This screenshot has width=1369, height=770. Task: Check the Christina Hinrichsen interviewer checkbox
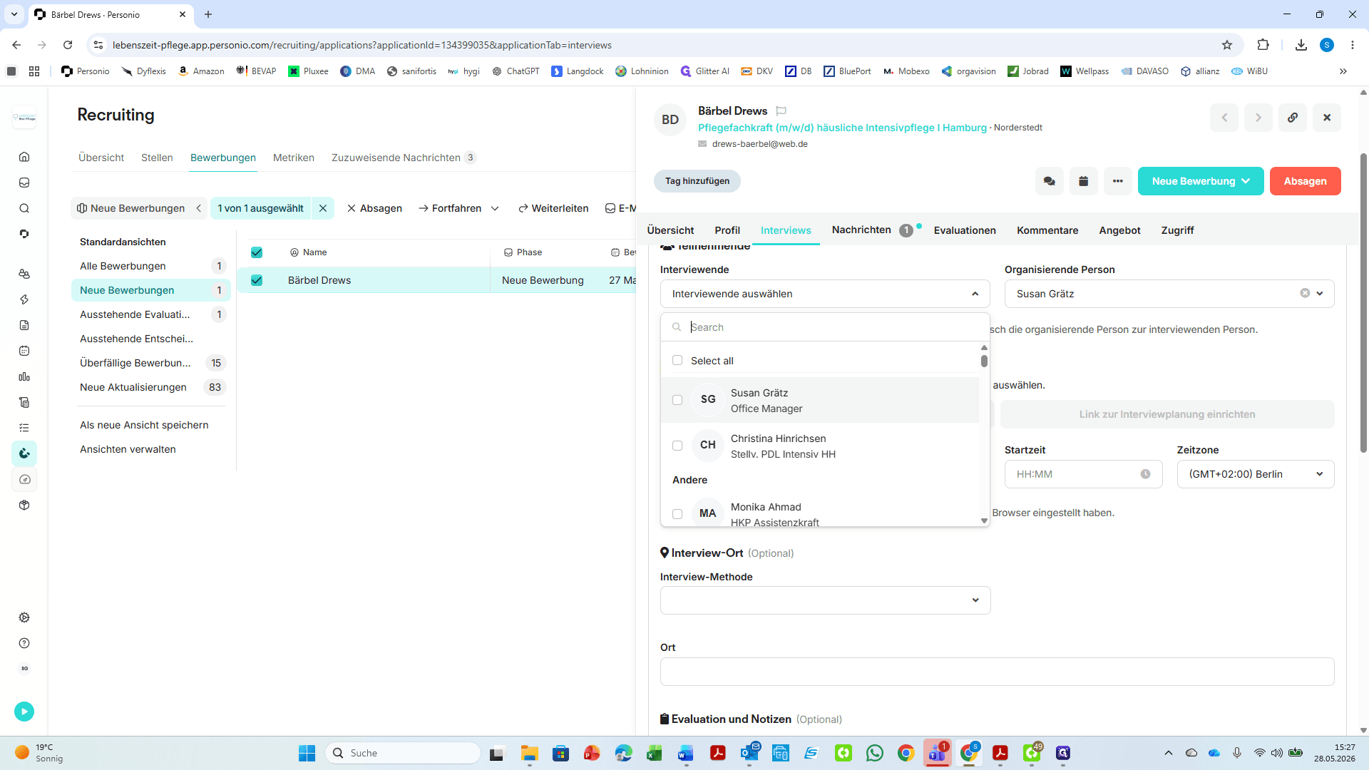677,446
